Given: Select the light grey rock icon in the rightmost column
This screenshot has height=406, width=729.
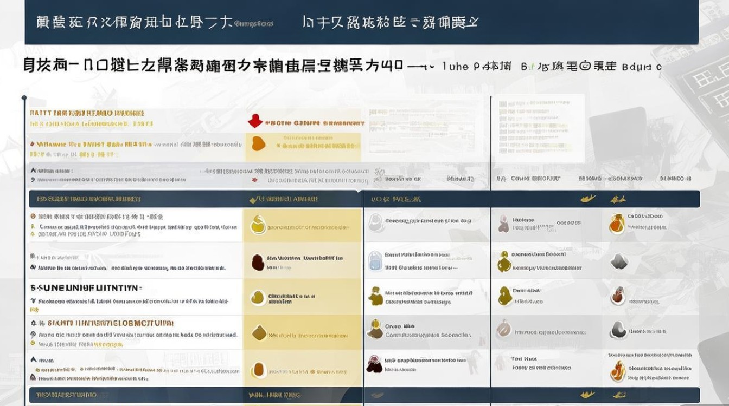Looking at the screenshot, I should (619, 262).
